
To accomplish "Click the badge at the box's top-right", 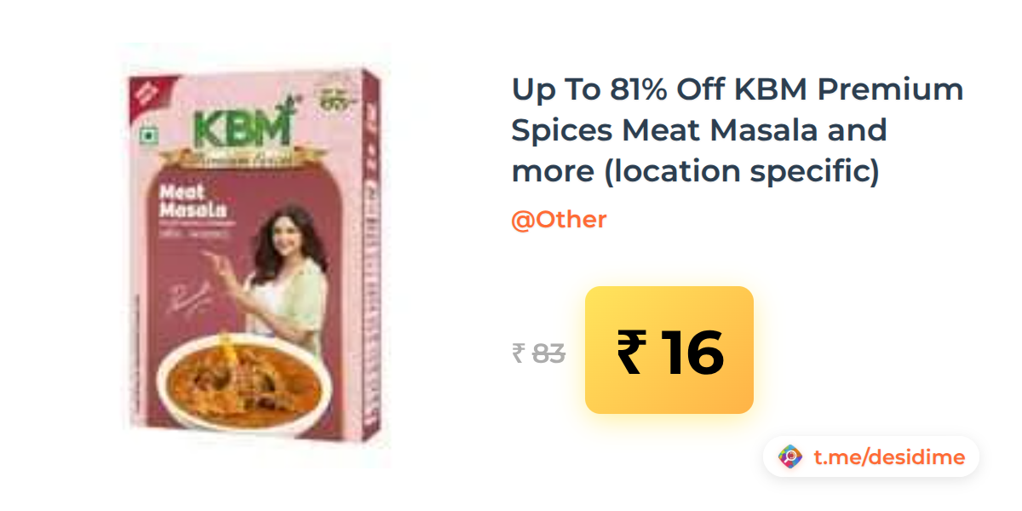I will click(x=335, y=95).
